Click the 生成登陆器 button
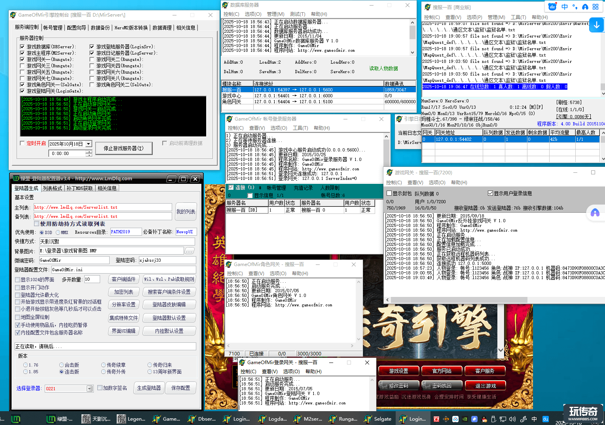 (x=149, y=388)
